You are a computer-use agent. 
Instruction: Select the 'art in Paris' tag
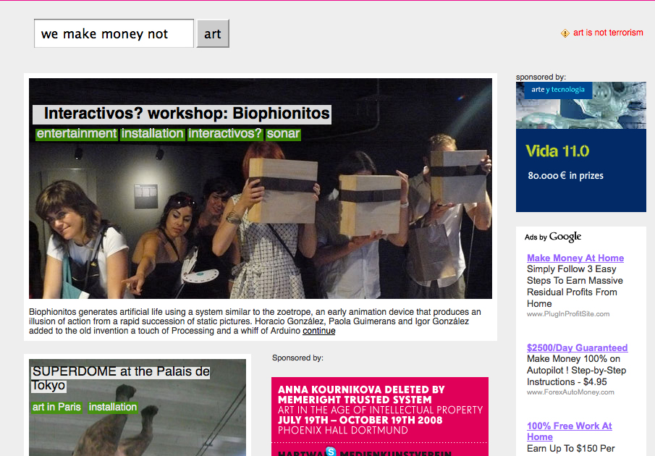coord(56,407)
